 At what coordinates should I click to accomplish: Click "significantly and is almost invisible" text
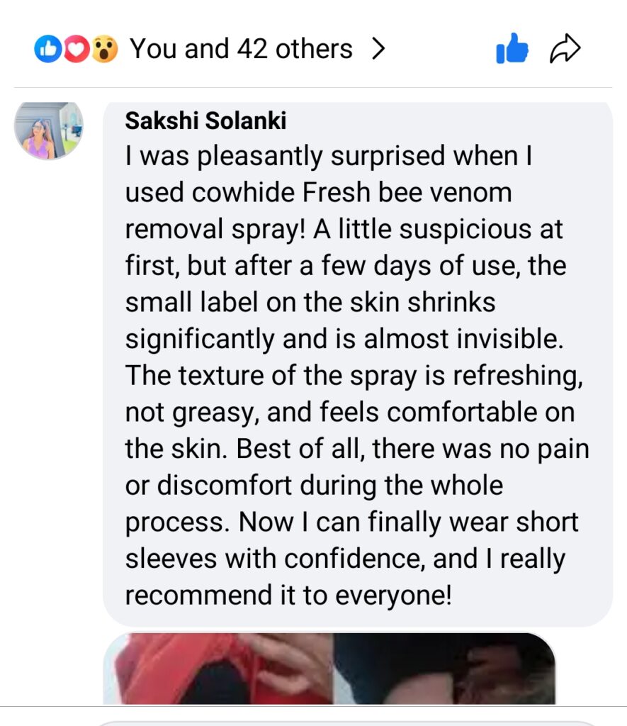(344, 339)
